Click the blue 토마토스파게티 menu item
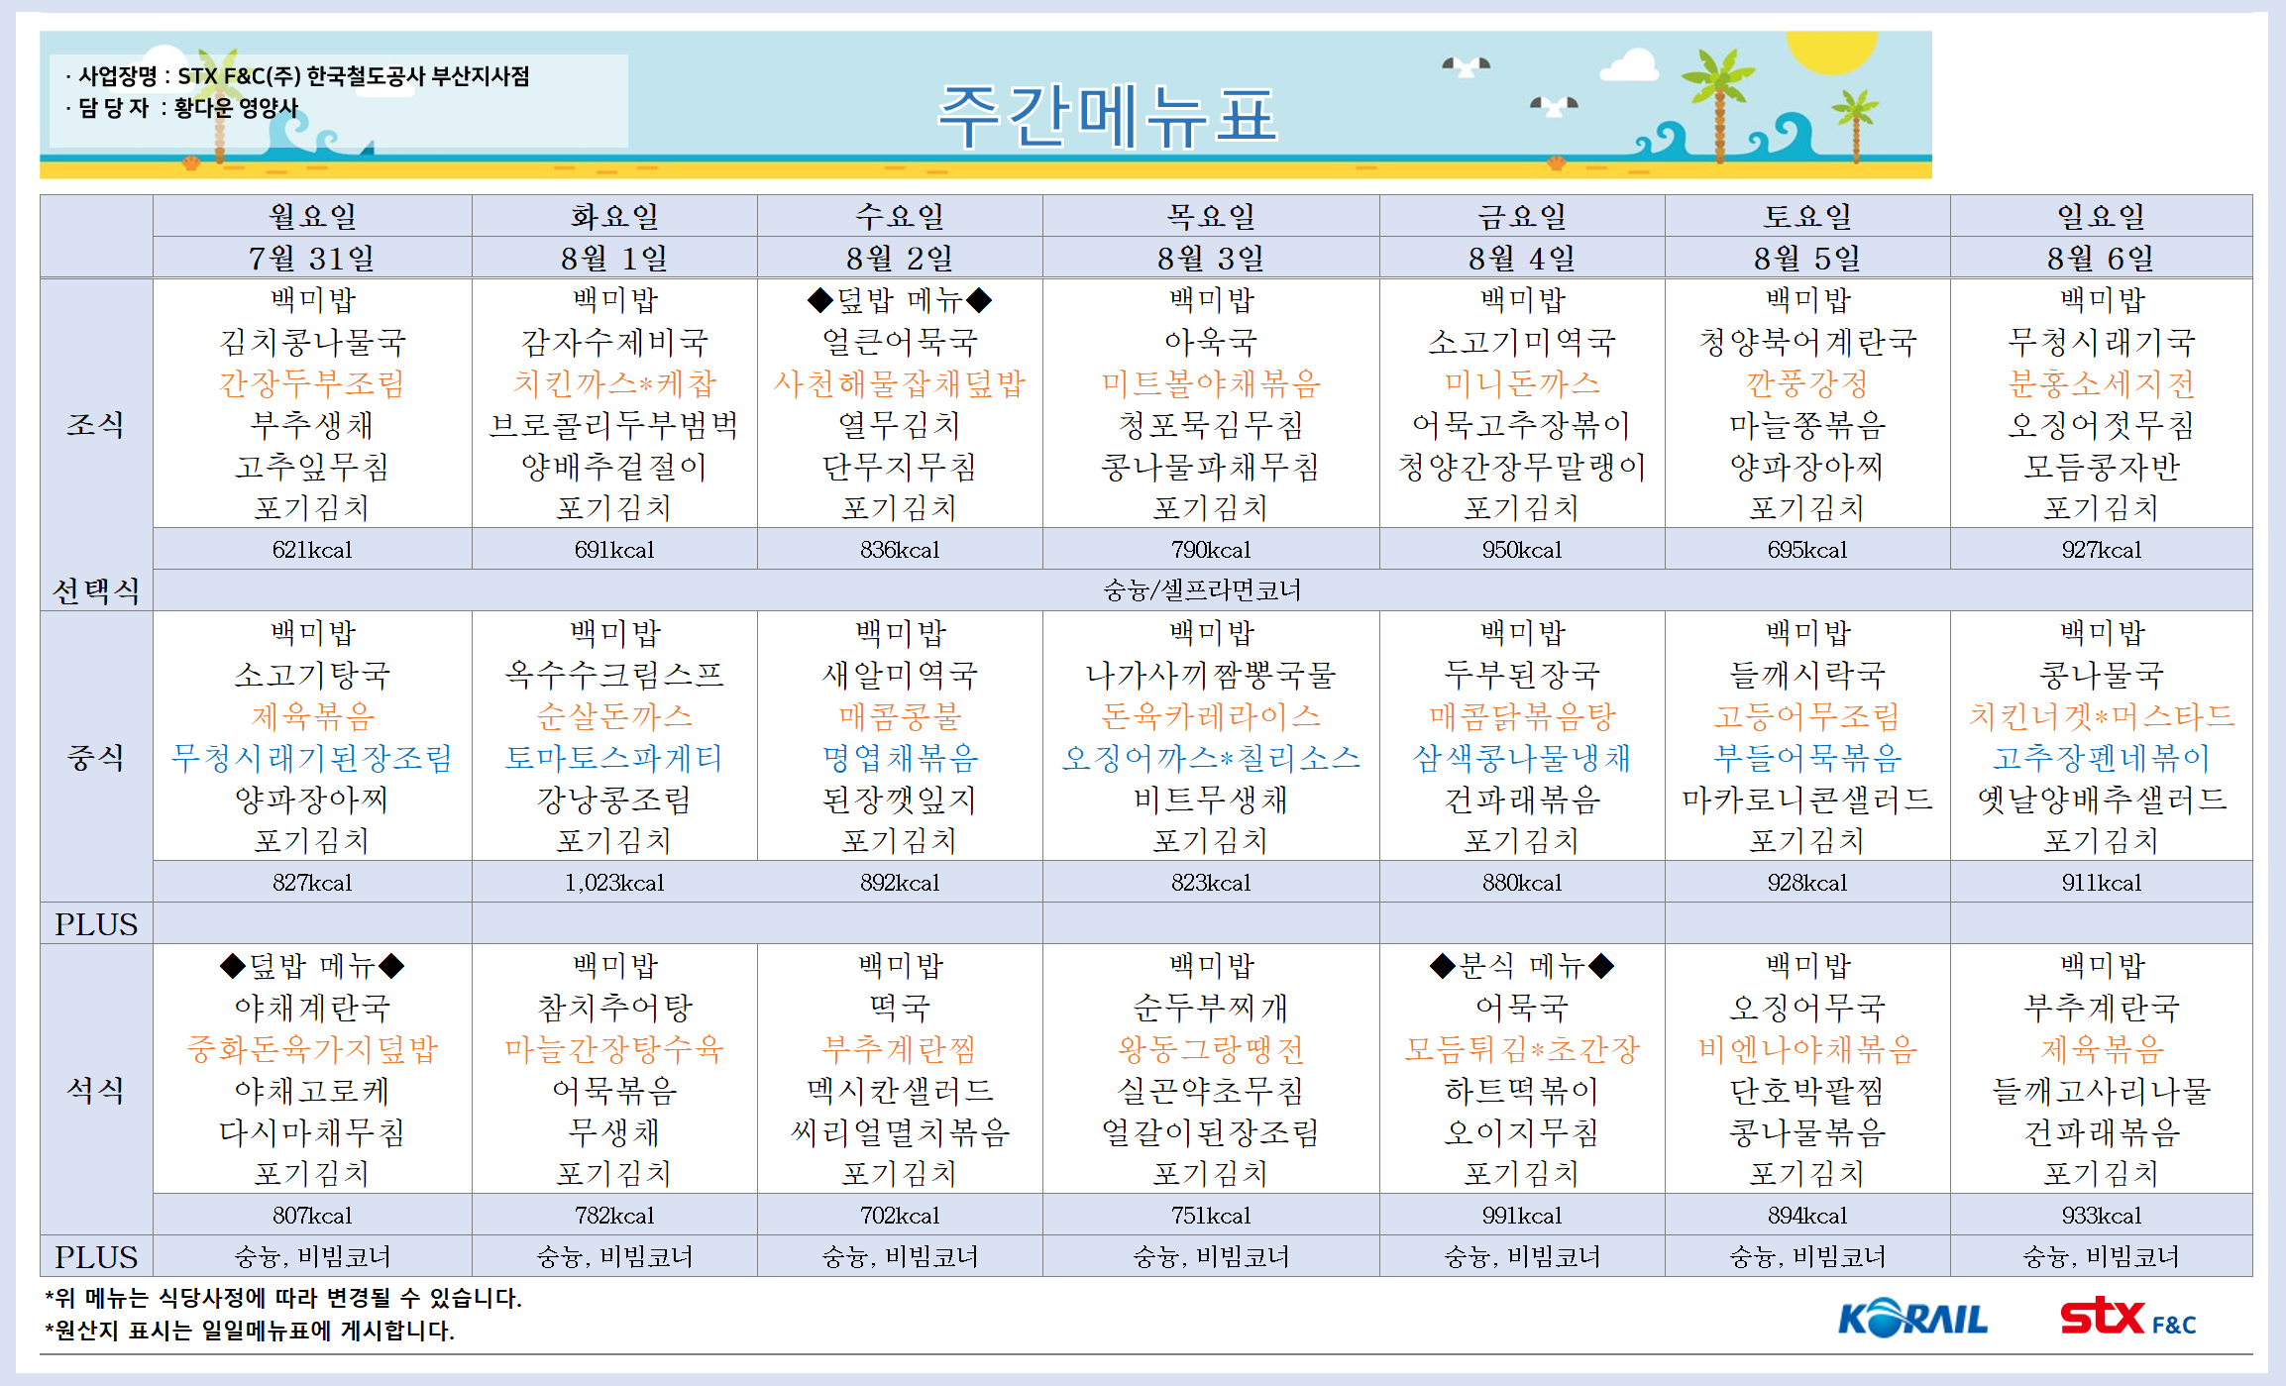The image size is (2286, 1386). (613, 758)
